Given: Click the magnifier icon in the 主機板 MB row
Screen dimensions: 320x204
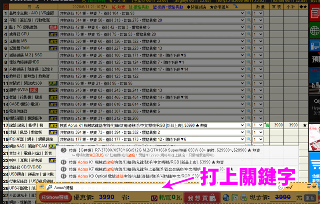Looking at the screenshot, I should pyautogui.click(x=248, y=41).
